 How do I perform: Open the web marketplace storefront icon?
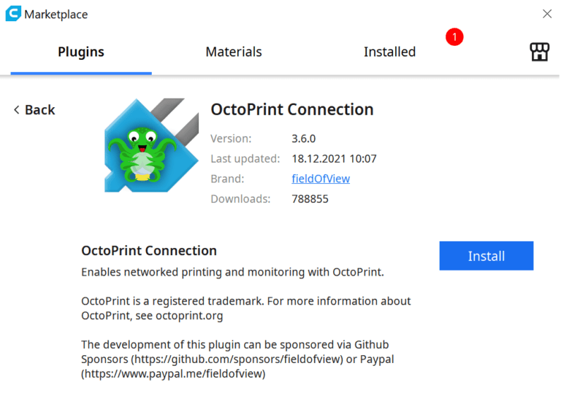(539, 52)
